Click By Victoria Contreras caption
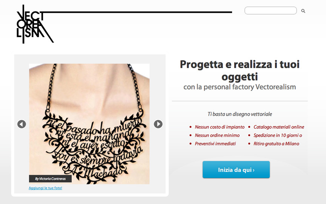 click(50, 179)
